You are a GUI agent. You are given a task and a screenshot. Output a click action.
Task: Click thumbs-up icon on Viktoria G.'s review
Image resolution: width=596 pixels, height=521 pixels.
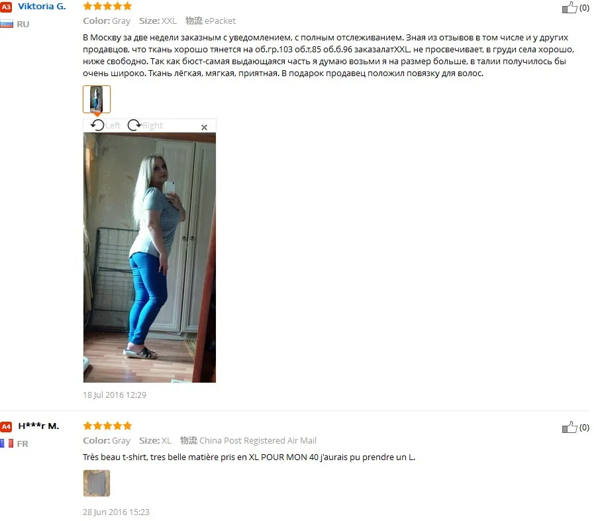click(x=570, y=7)
